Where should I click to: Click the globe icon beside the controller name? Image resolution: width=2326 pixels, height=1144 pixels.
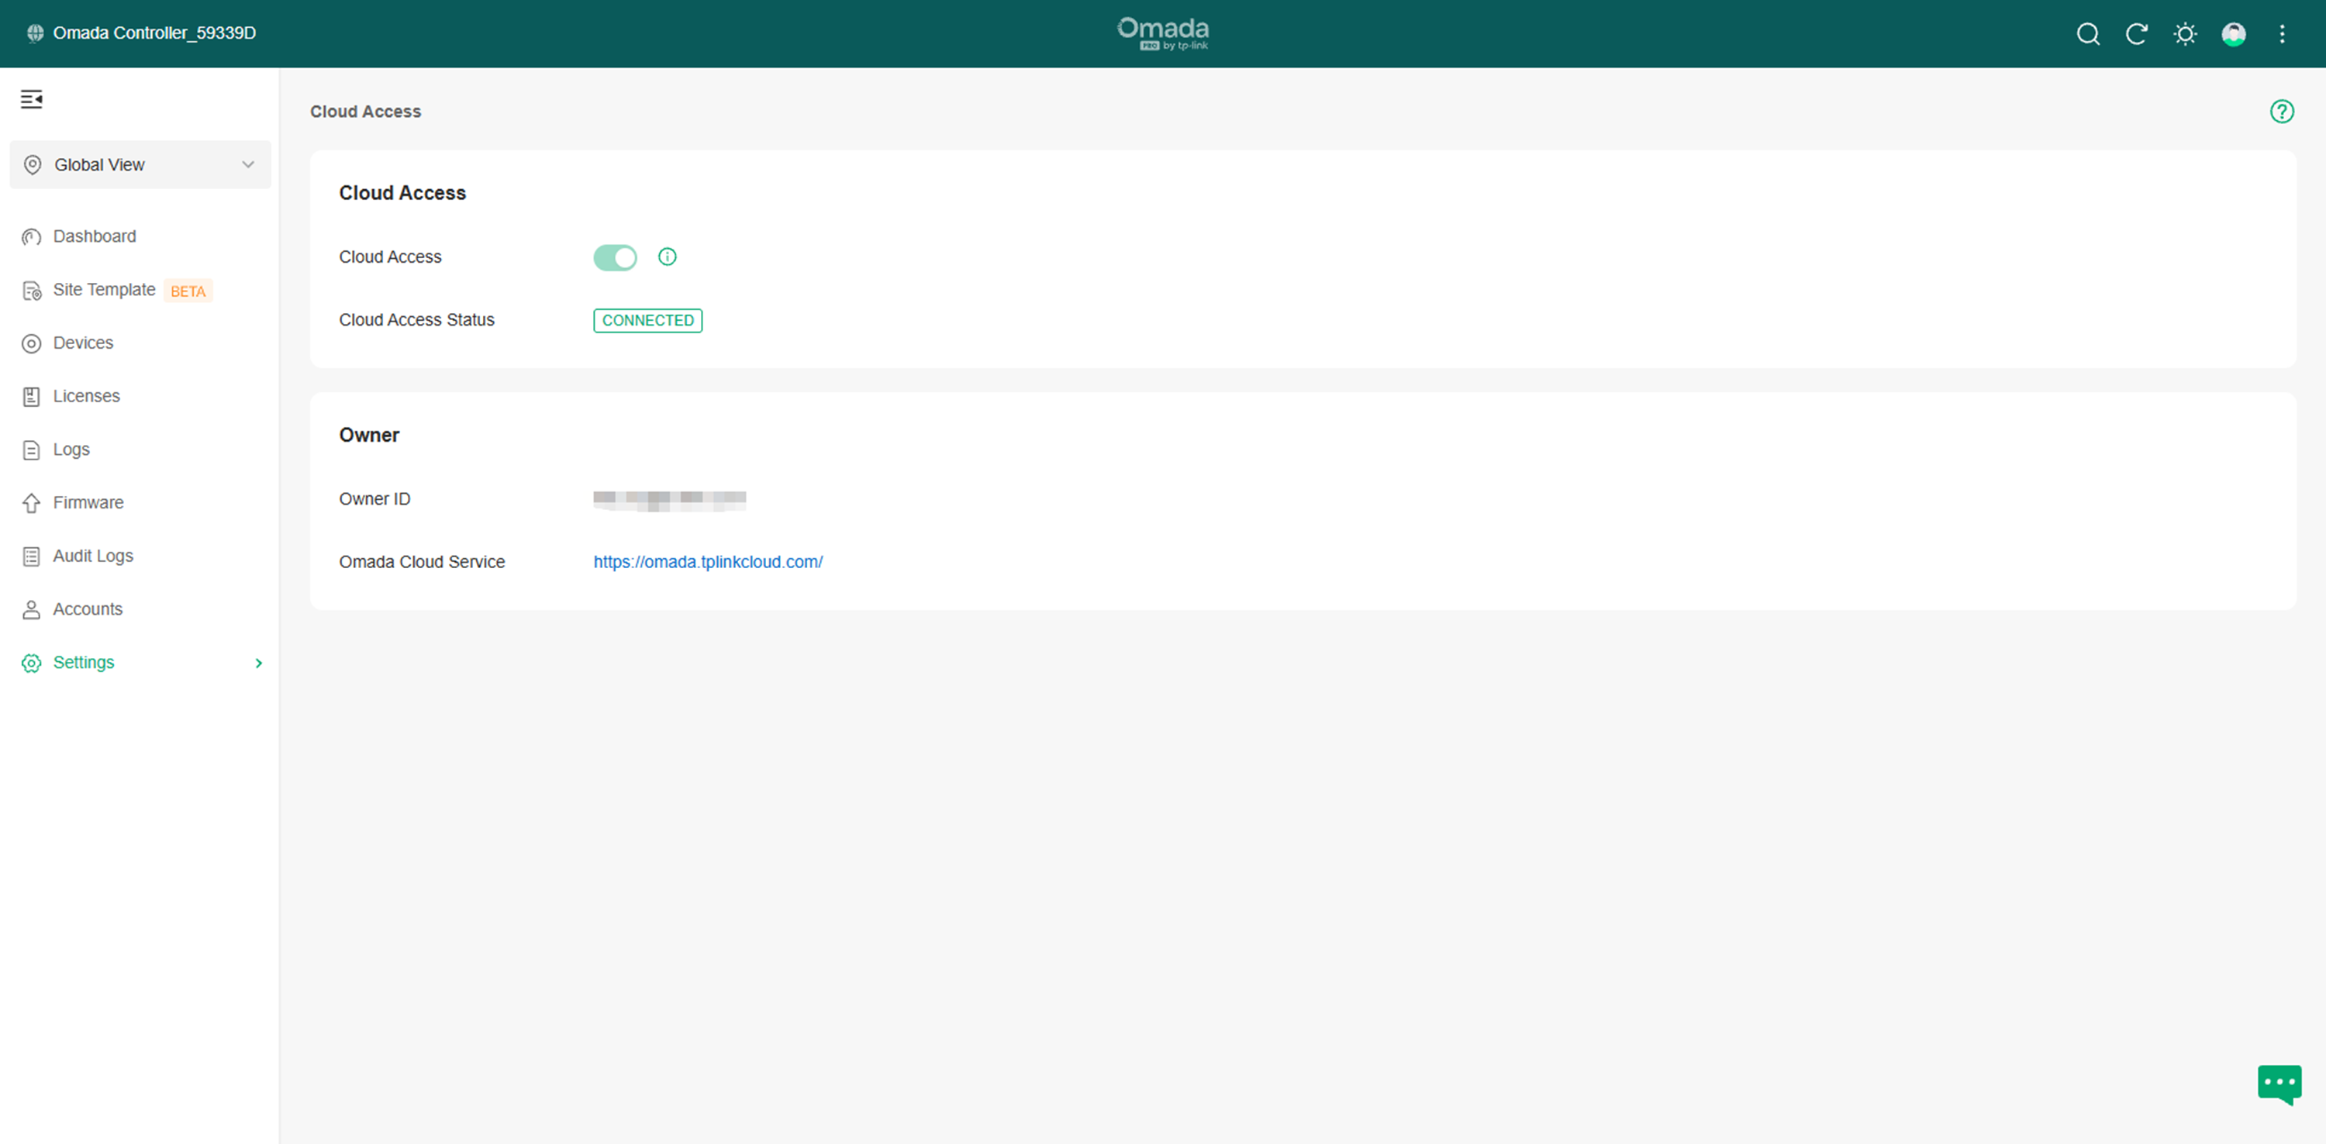(35, 33)
